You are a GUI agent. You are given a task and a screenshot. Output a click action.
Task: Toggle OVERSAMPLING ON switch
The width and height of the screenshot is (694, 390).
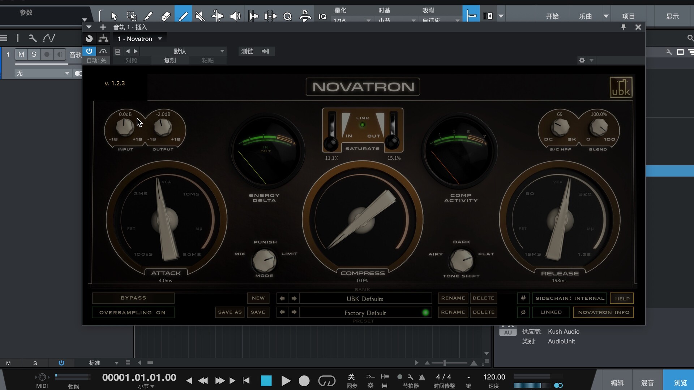tap(133, 312)
